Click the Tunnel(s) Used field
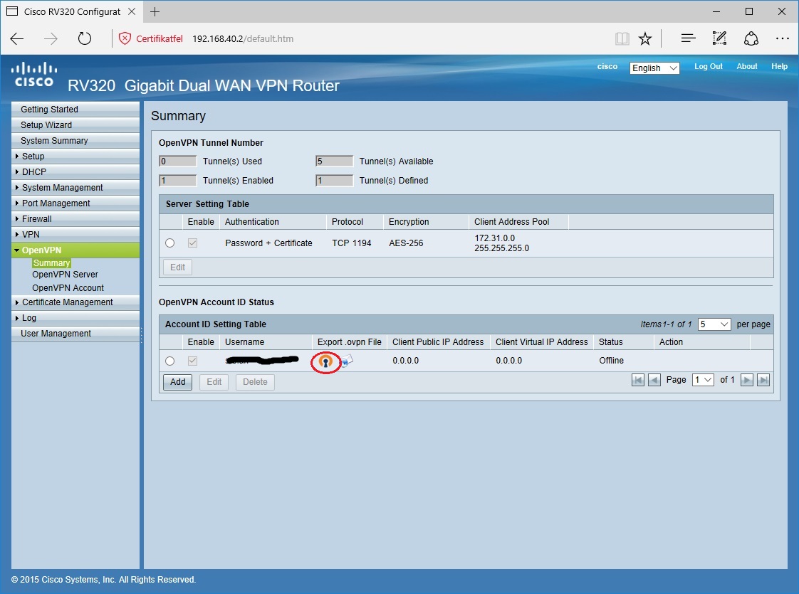Viewport: 799px width, 594px height. (x=178, y=161)
